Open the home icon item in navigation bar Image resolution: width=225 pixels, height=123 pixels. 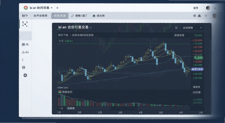click(x=98, y=16)
